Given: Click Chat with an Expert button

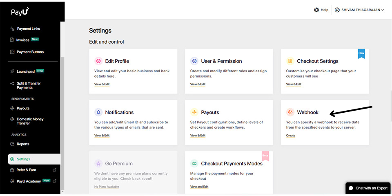Looking at the screenshot, I should coord(368,188).
